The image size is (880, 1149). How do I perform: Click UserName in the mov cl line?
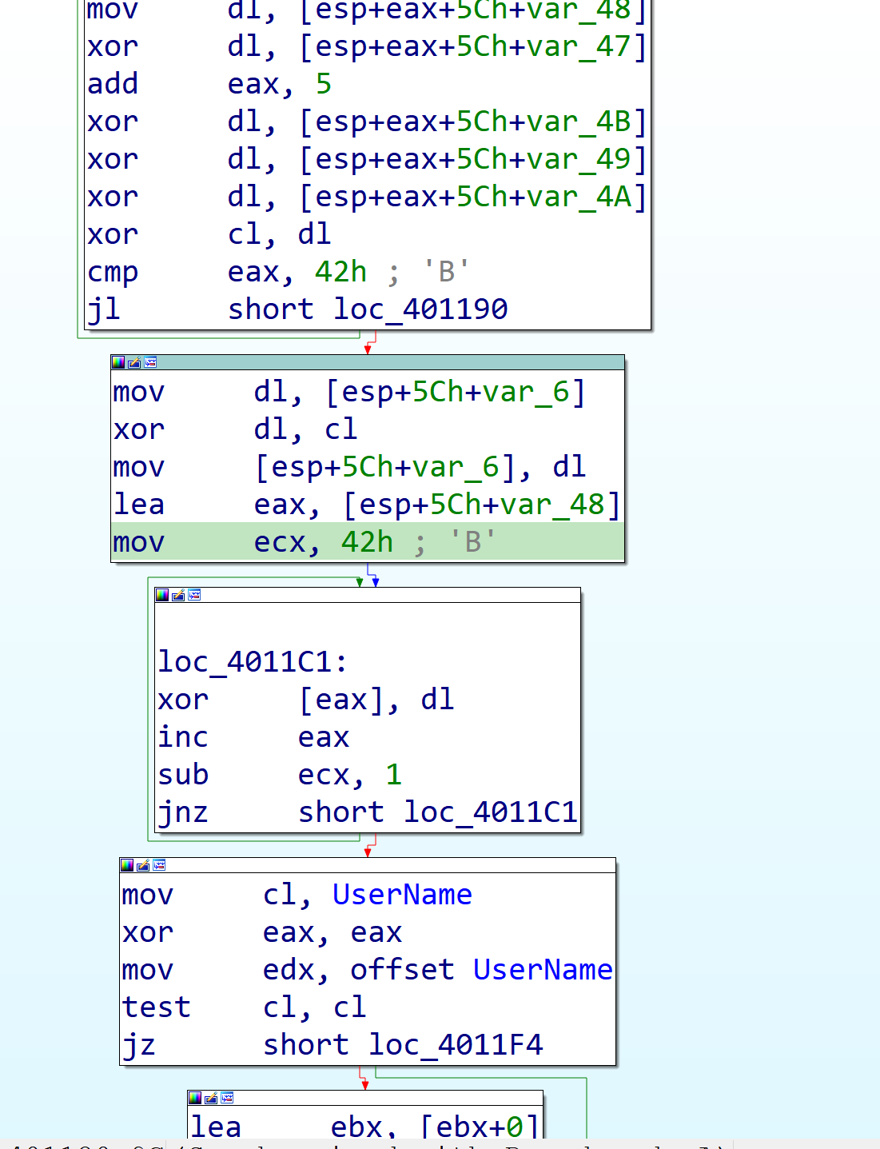click(402, 895)
